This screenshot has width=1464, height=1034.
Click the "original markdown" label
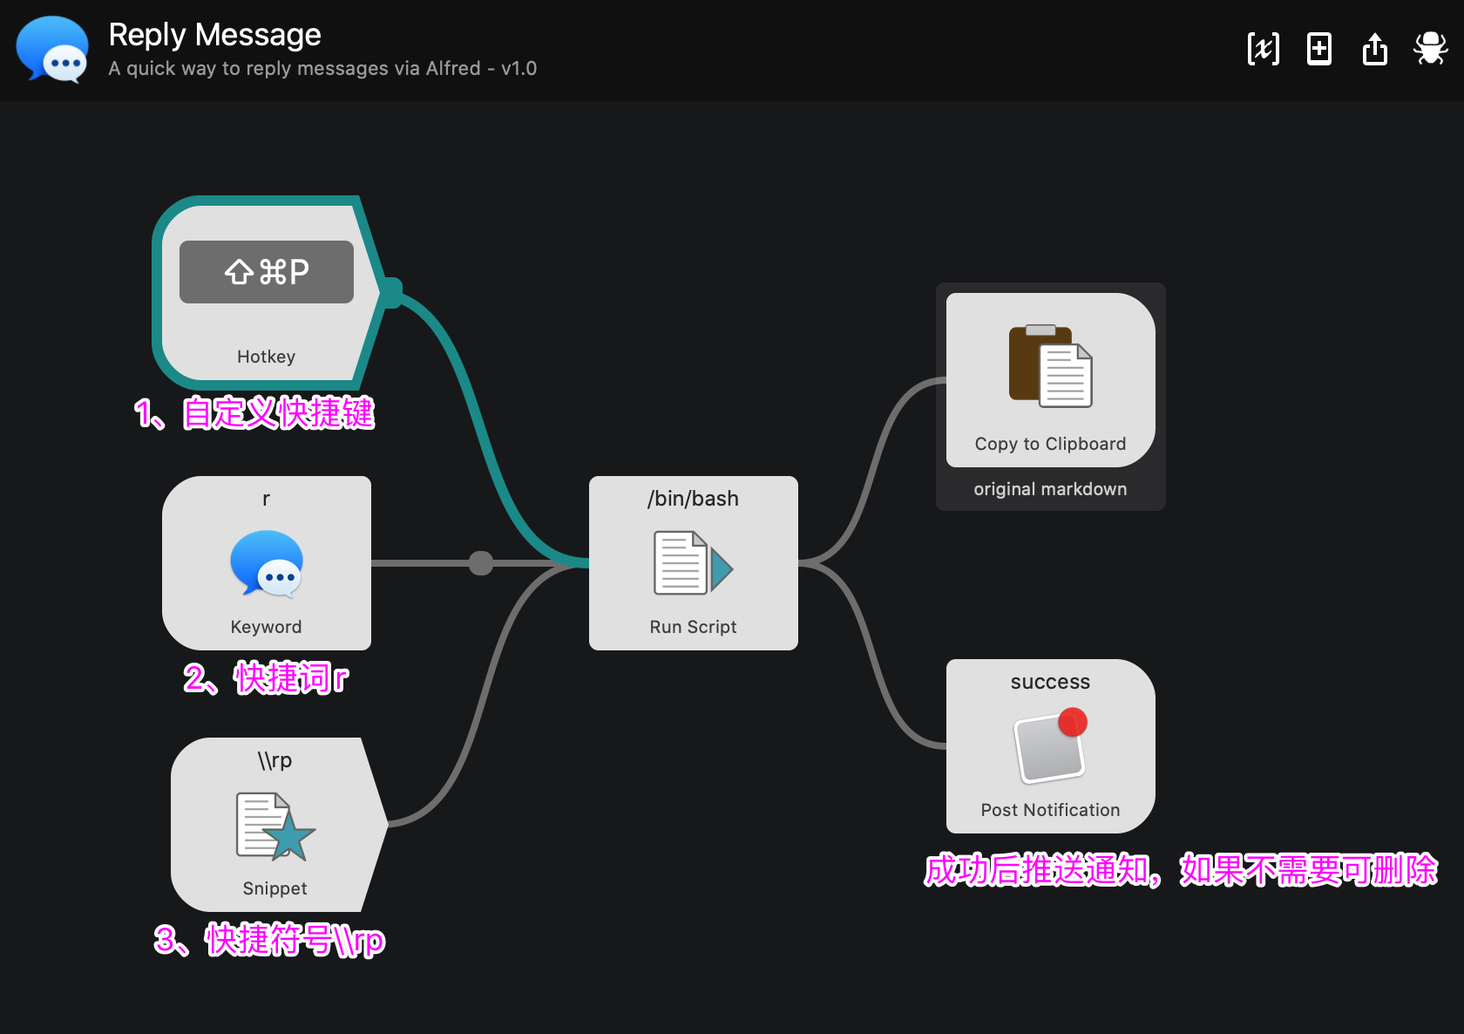tap(1049, 488)
